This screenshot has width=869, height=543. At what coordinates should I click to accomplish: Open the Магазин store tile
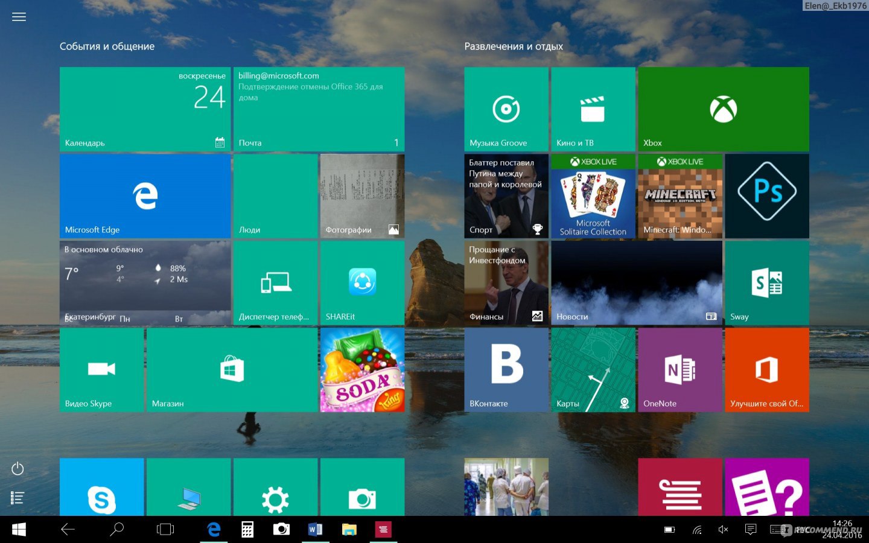point(232,369)
